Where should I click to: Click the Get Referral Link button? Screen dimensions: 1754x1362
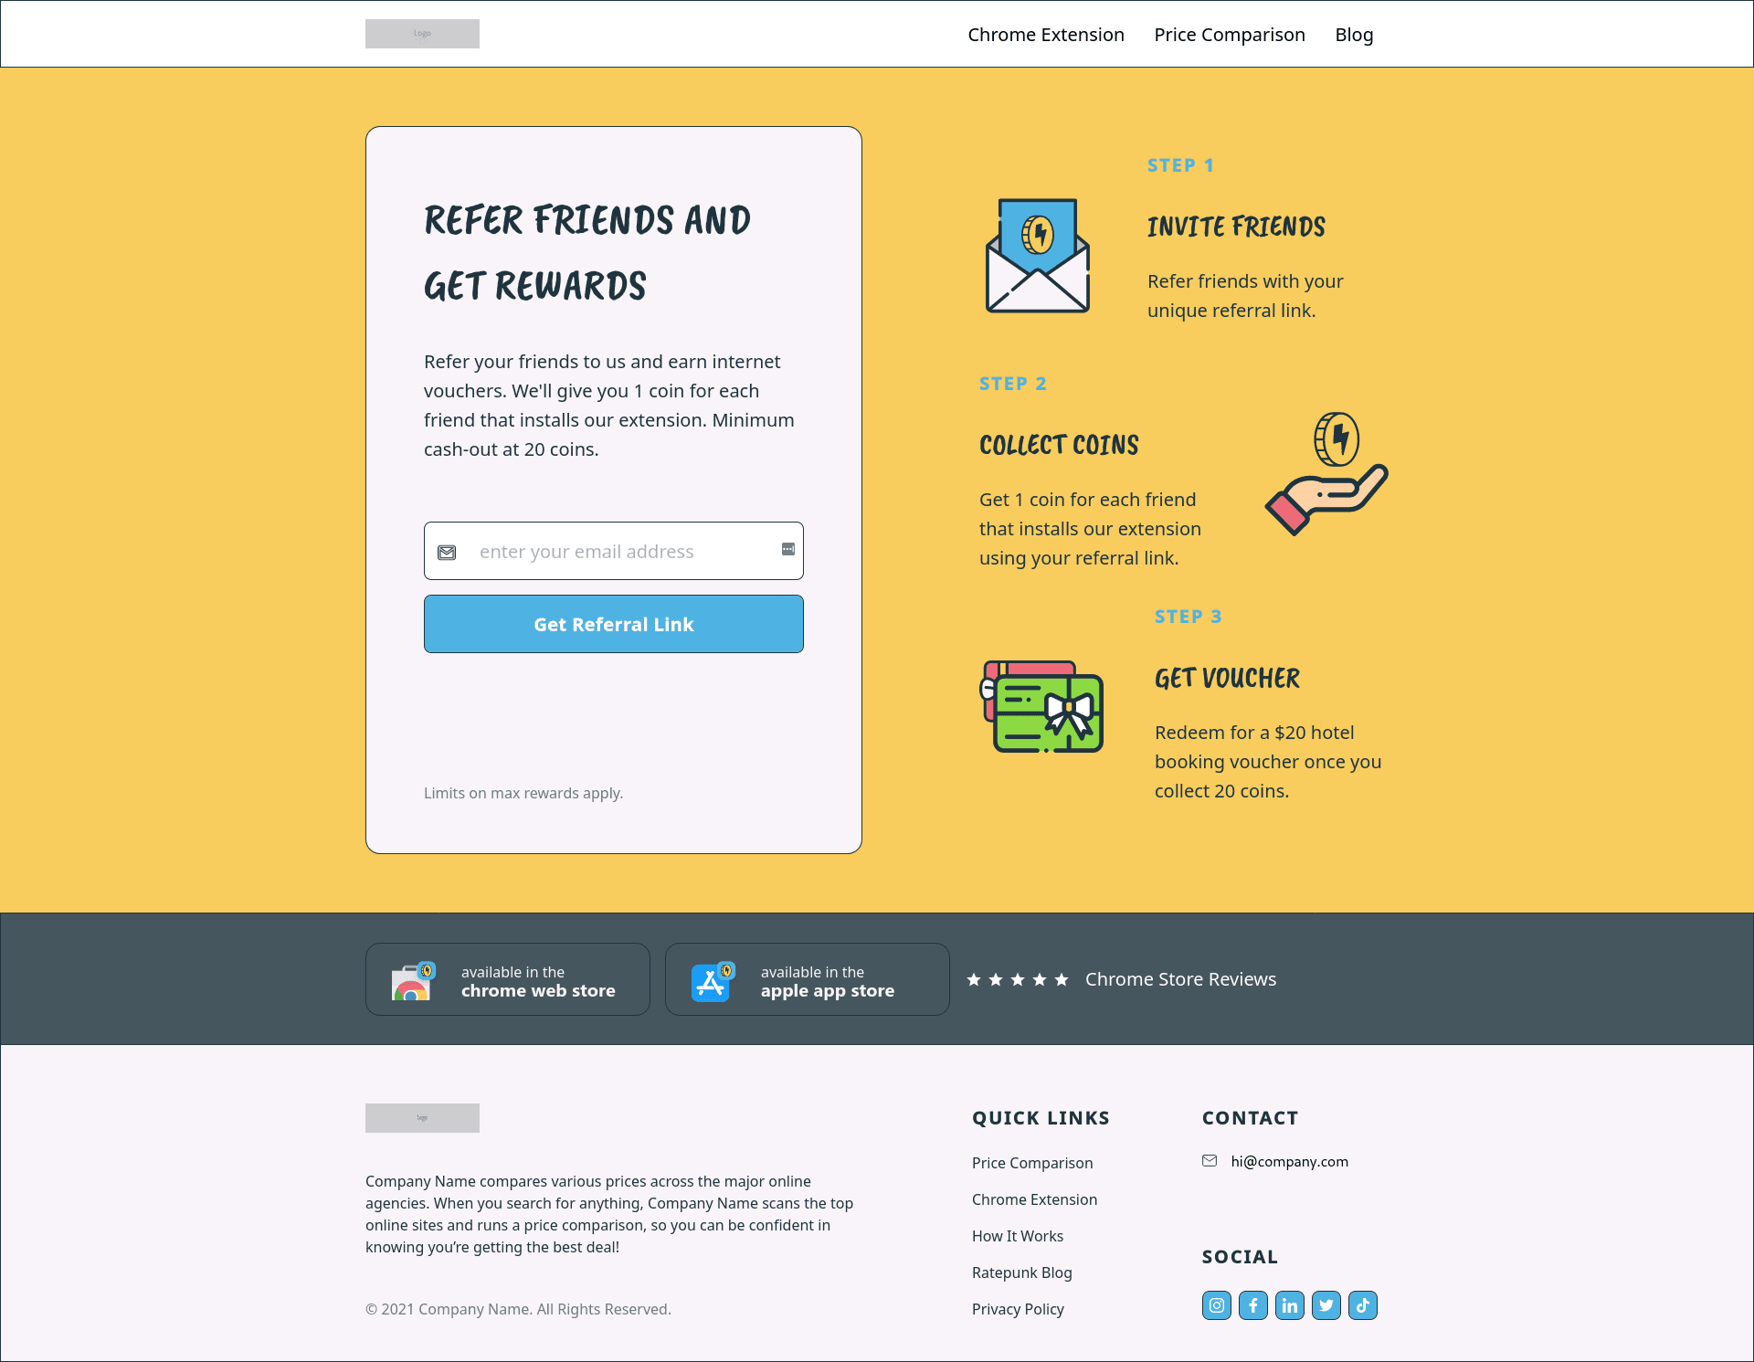(614, 622)
